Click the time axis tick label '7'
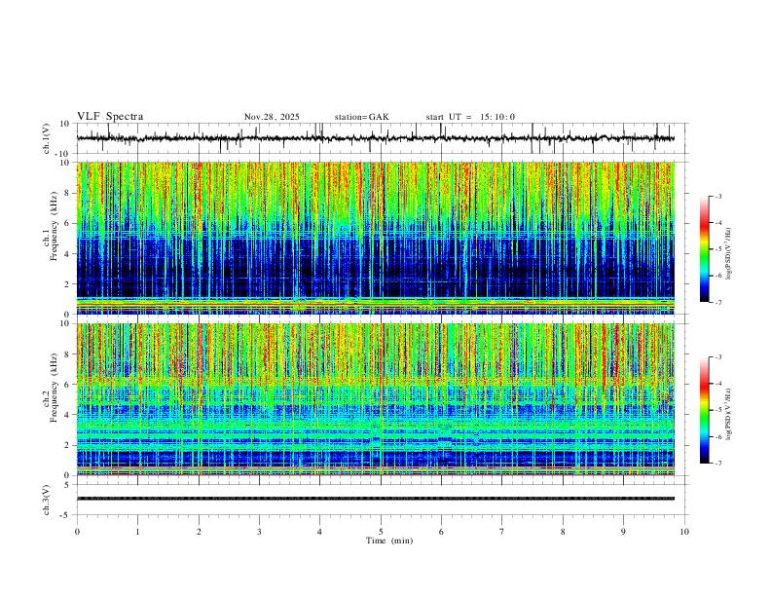771x596 pixels. coord(502,532)
